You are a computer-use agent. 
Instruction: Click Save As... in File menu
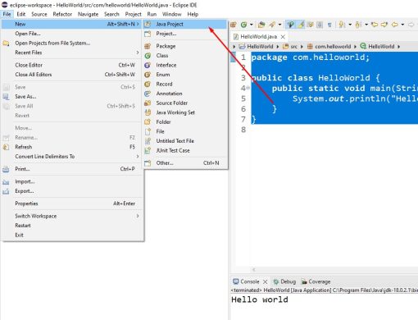pyautogui.click(x=71, y=97)
